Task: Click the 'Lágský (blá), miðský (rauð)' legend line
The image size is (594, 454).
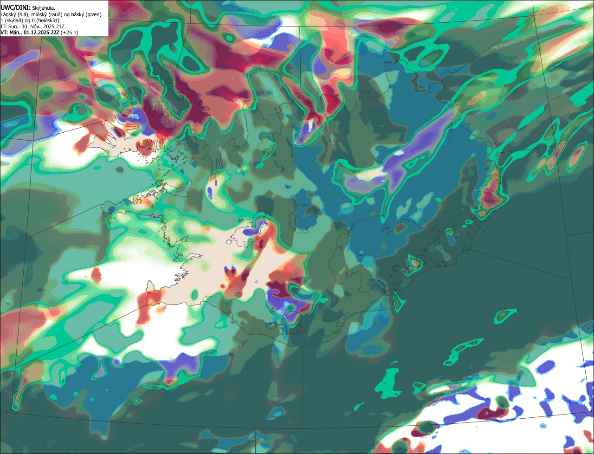Action: (52, 14)
